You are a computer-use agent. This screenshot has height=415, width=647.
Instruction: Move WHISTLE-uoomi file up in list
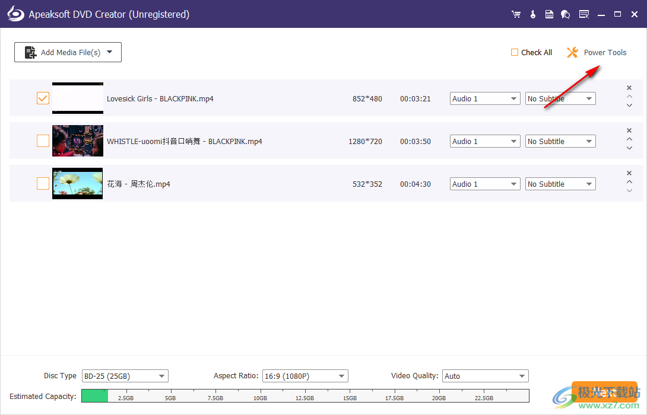629,139
